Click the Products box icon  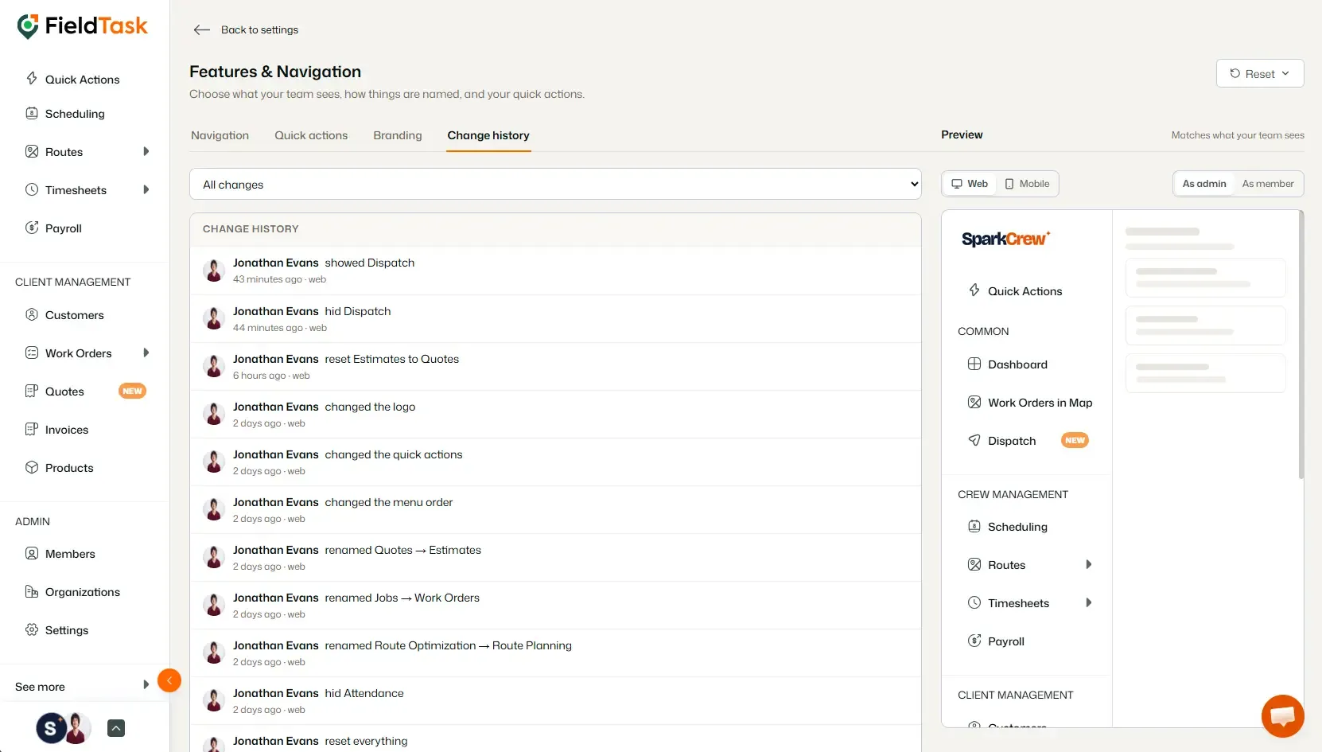tap(32, 467)
